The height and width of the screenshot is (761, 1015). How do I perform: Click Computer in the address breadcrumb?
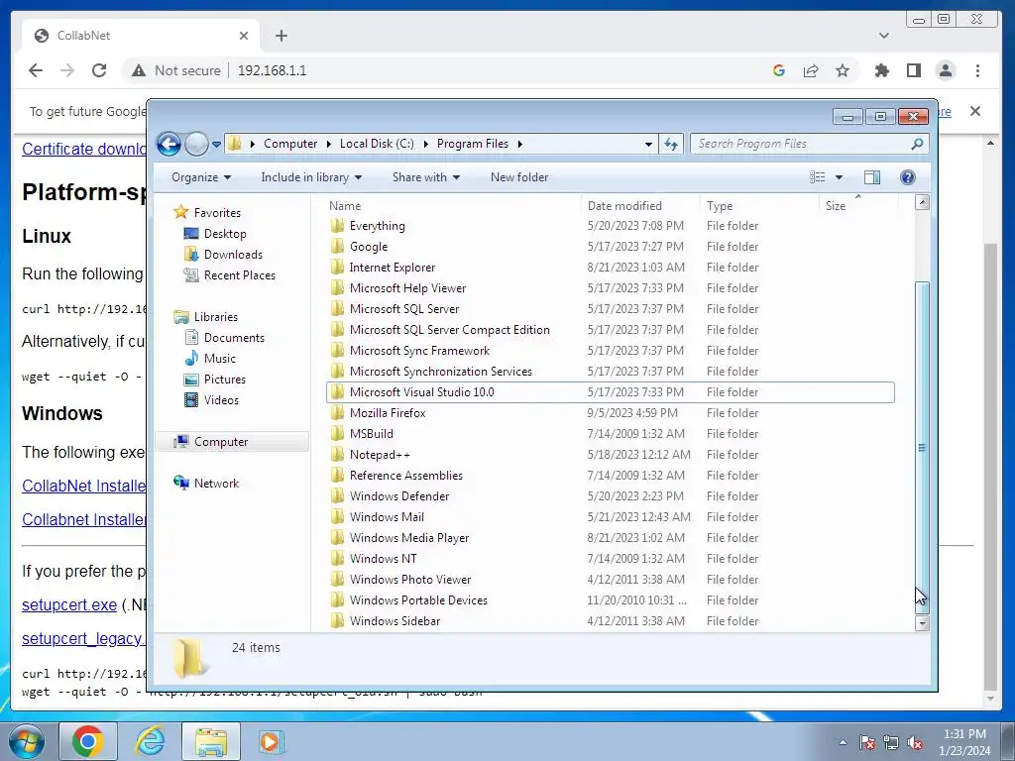[290, 144]
